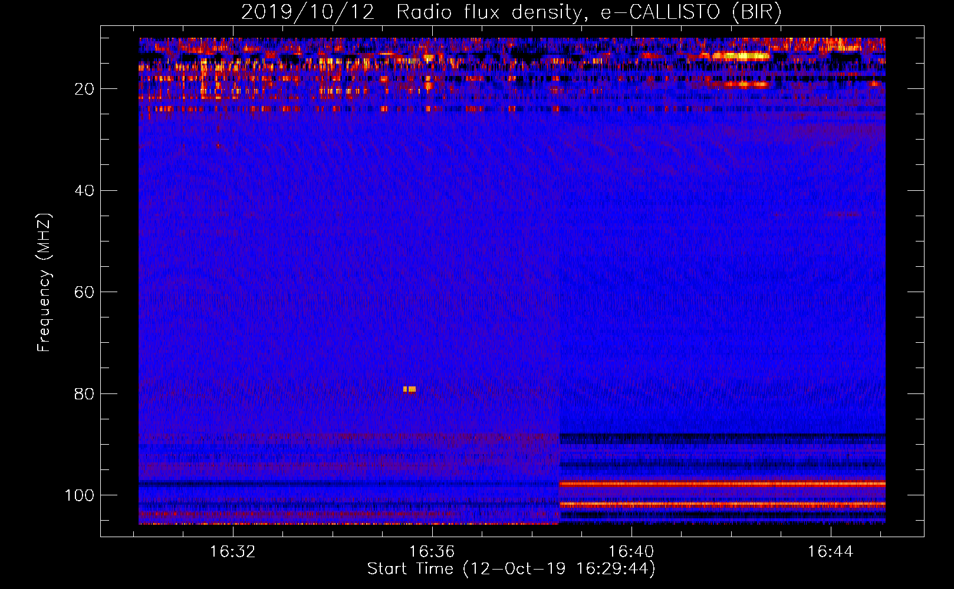Viewport: 954px width, 589px height.
Task: Click the 16:44 time tick label
Action: point(831,551)
